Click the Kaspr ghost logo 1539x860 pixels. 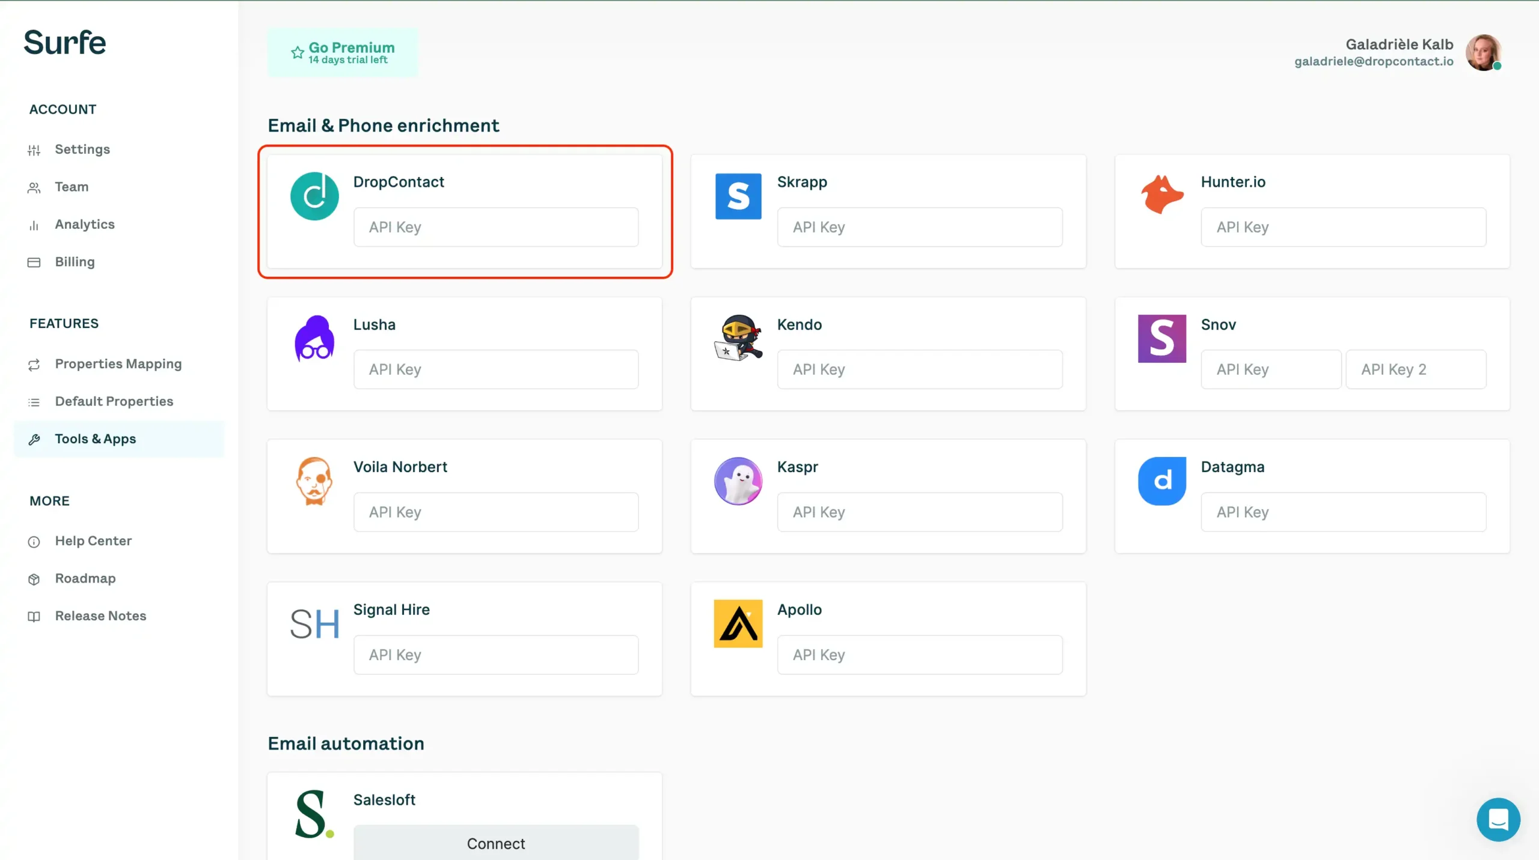tap(738, 481)
